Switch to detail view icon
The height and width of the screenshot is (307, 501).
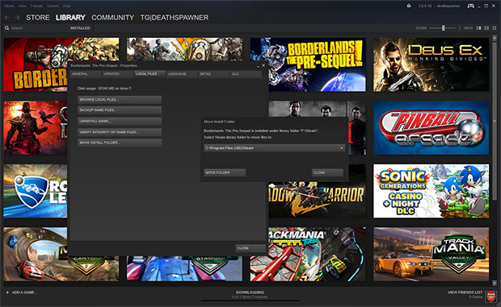click(x=478, y=28)
